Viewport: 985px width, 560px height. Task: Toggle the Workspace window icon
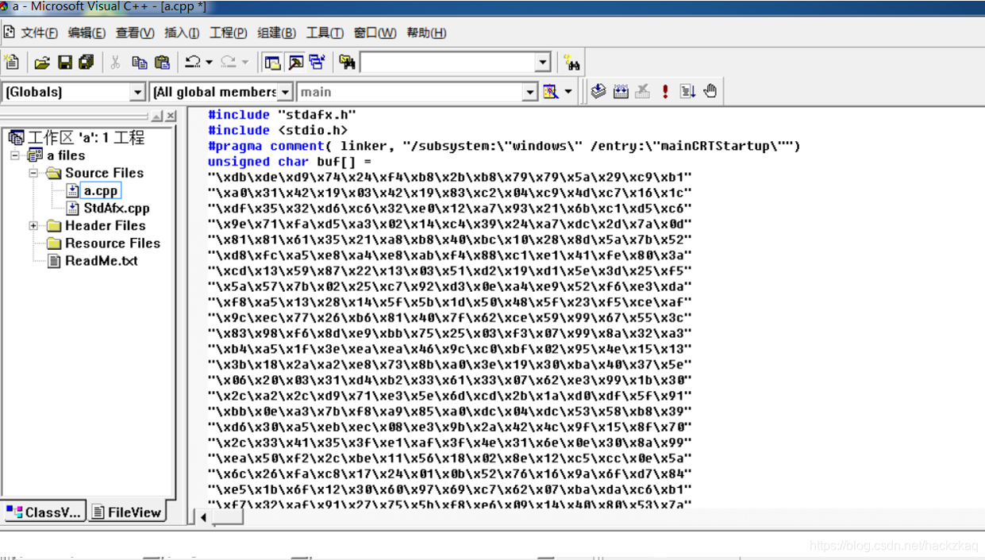[272, 62]
